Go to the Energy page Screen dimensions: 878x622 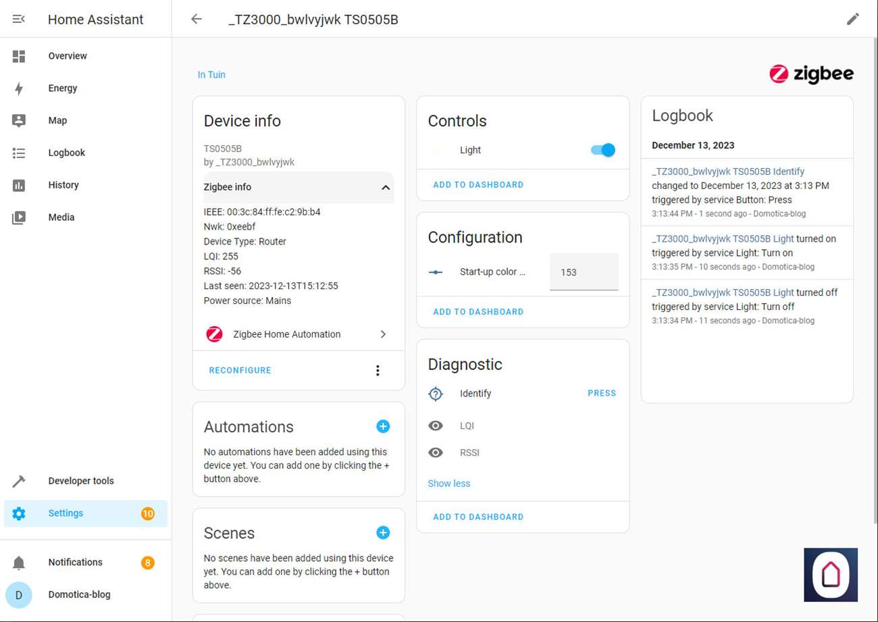(63, 88)
